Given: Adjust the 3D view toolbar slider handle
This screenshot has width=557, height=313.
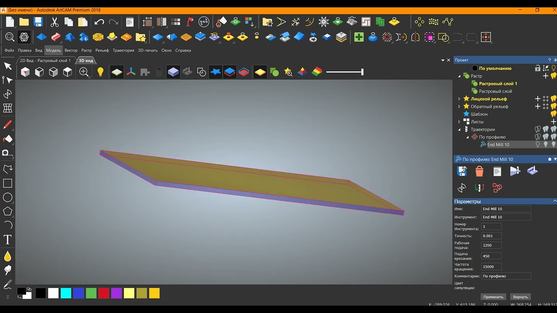Looking at the screenshot, I should (362, 72).
